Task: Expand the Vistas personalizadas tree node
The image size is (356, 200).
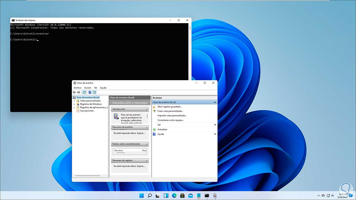Action: click(74, 101)
